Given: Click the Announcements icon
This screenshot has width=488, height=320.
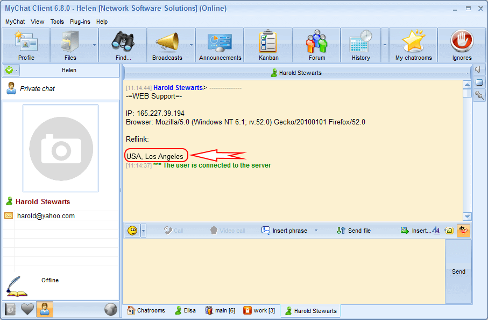Looking at the screenshot, I should coord(220,44).
